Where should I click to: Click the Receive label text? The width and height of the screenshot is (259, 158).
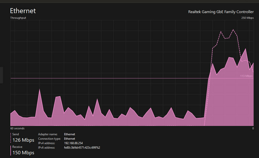17,147
